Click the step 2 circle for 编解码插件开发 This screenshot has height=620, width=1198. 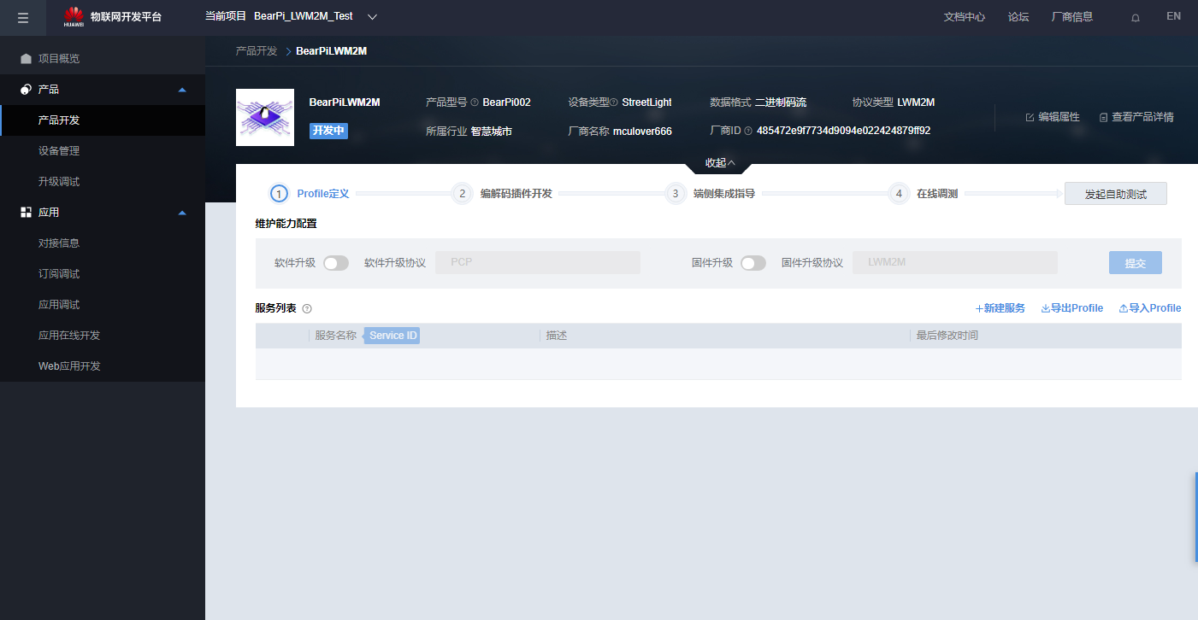[x=462, y=194]
